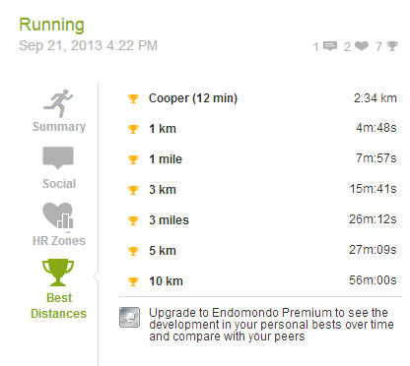Open the HR Zones heart icon
Image resolution: width=410 pixels, height=366 pixels.
pyautogui.click(x=58, y=215)
